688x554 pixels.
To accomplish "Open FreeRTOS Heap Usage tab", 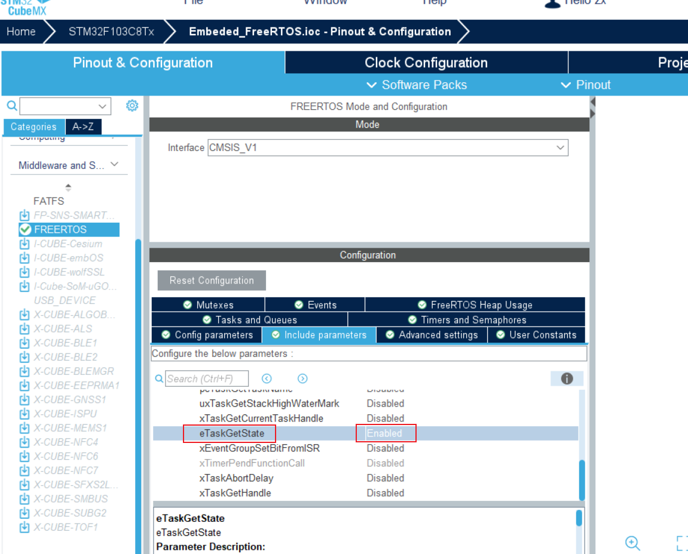I will tap(475, 304).
